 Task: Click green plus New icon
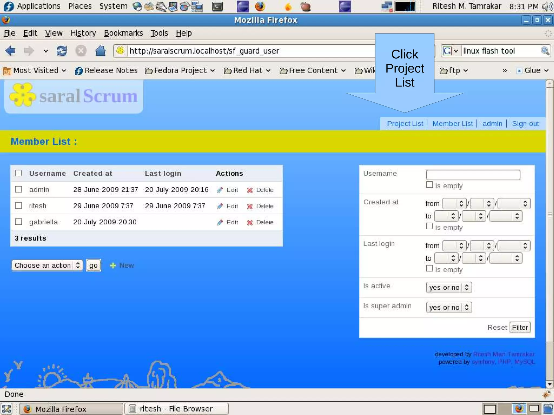tap(113, 266)
